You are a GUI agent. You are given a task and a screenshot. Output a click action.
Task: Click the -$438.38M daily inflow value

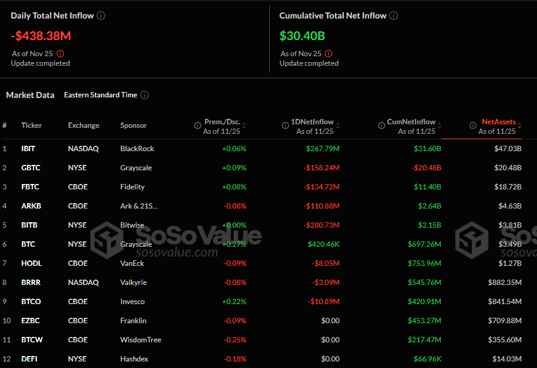click(41, 36)
